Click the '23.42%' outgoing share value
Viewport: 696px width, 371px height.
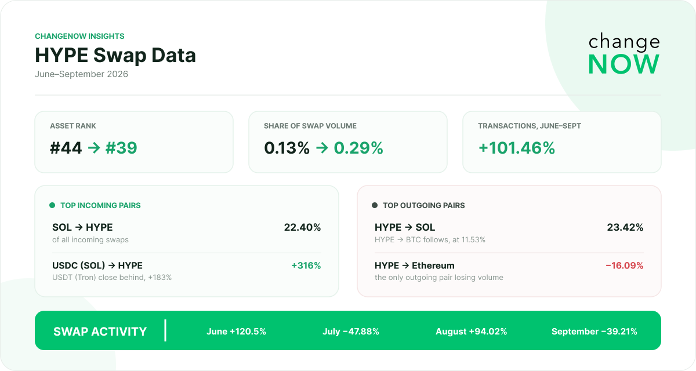click(625, 227)
